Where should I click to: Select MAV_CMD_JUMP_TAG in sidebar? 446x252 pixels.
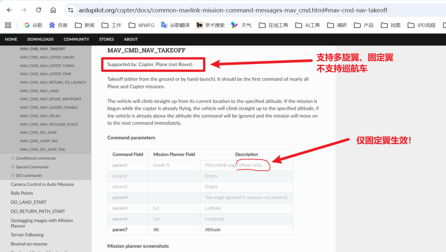[39, 141]
